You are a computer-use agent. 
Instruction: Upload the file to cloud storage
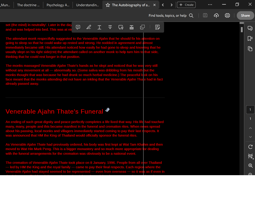(216, 15)
